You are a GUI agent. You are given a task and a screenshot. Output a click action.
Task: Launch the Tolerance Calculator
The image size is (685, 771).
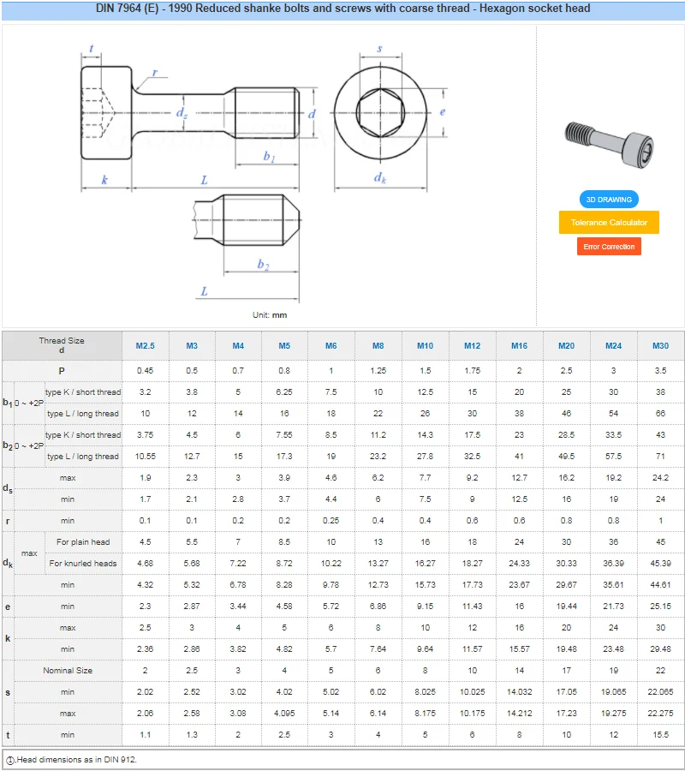click(608, 222)
